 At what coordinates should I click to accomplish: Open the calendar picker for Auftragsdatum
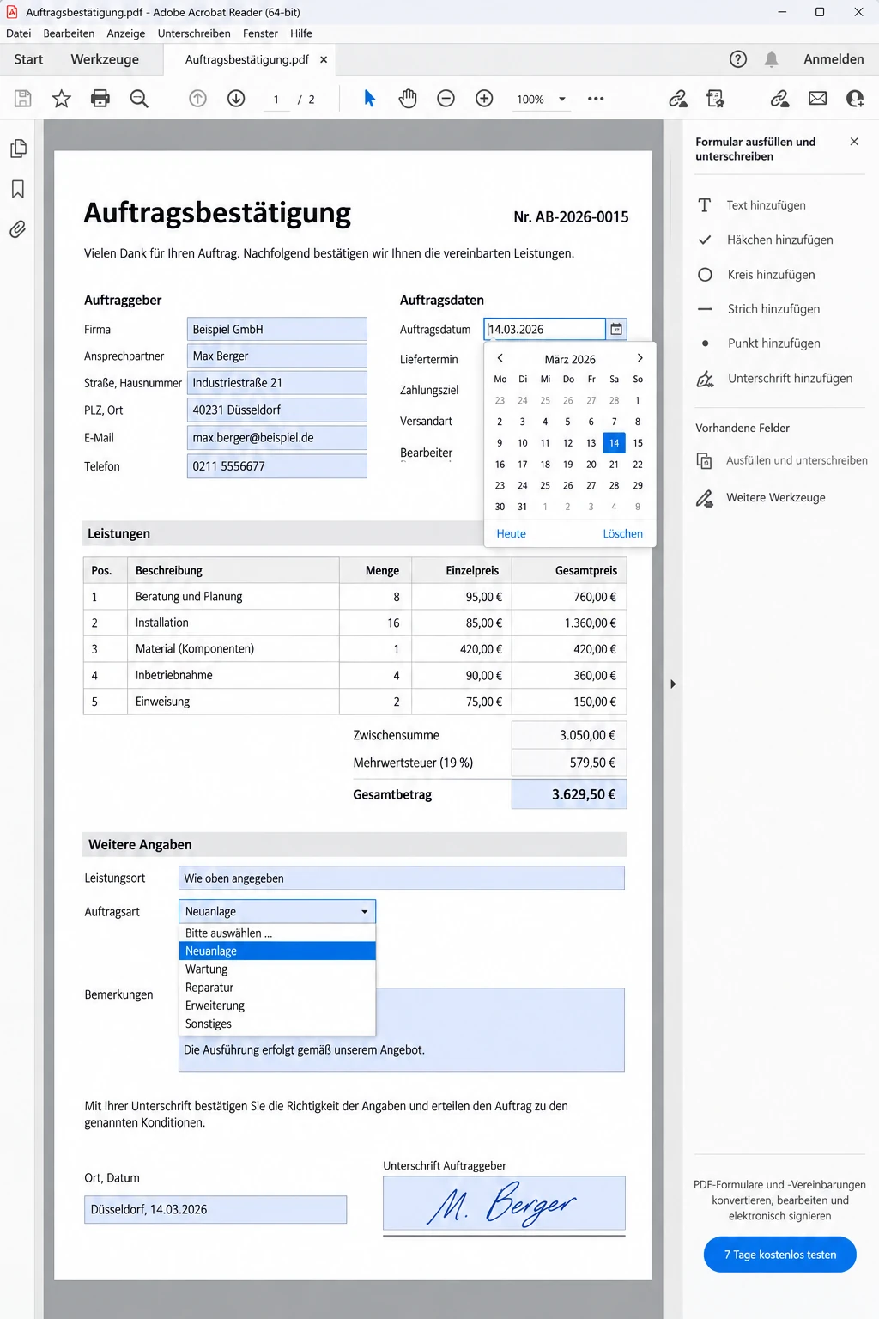point(616,329)
